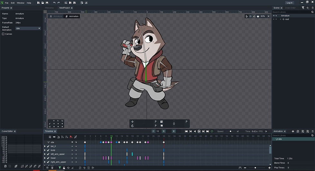The width and height of the screenshot is (315, 171).
Task: Toggle visibility dot for head layer
Action: [x=72, y=158]
